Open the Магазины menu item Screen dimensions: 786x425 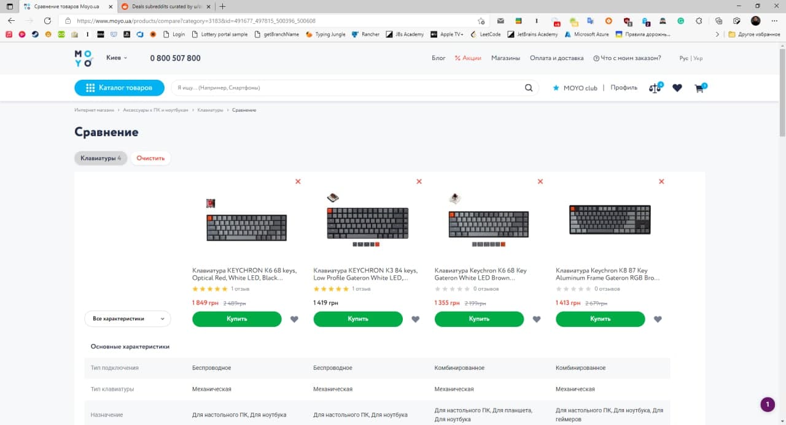coord(505,58)
